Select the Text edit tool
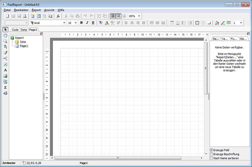Screen dimensions: 252x167 pyautogui.click(x=5, y=47)
